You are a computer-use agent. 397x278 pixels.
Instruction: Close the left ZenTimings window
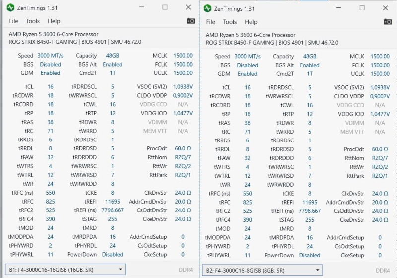point(188,7)
